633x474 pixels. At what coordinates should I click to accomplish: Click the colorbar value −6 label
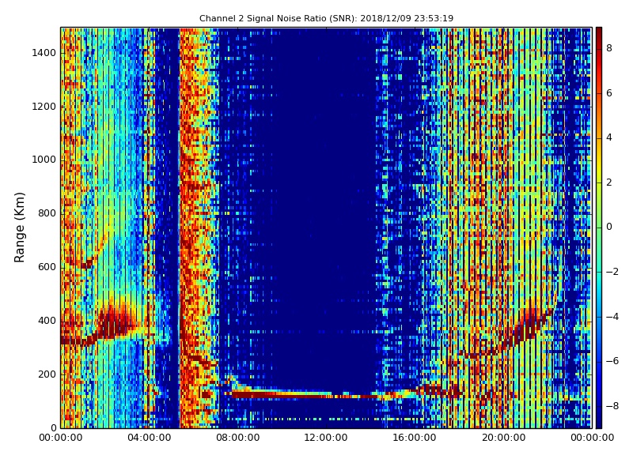(612, 361)
